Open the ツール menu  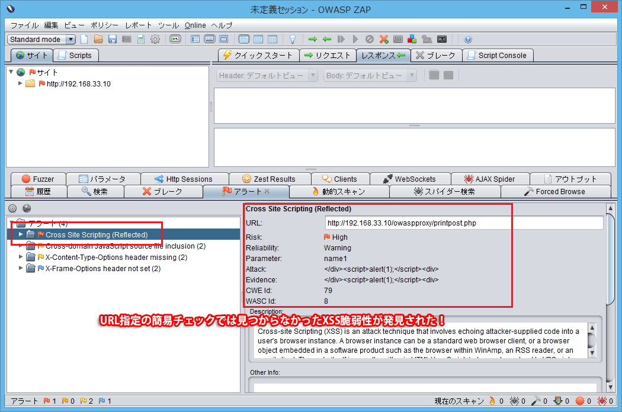click(169, 25)
